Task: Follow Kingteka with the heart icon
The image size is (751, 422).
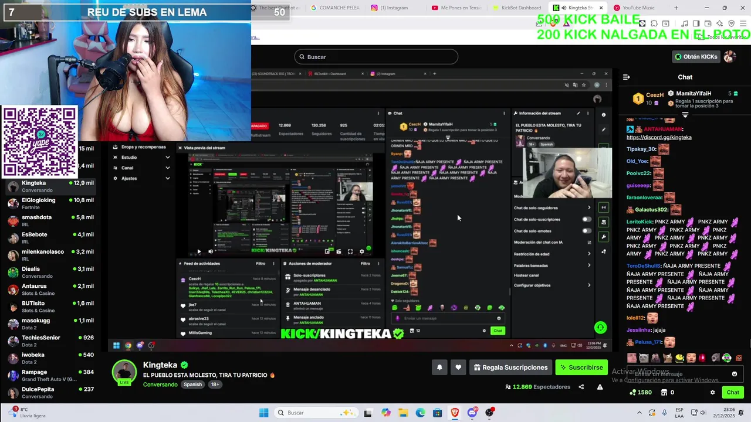Action: [x=458, y=367]
